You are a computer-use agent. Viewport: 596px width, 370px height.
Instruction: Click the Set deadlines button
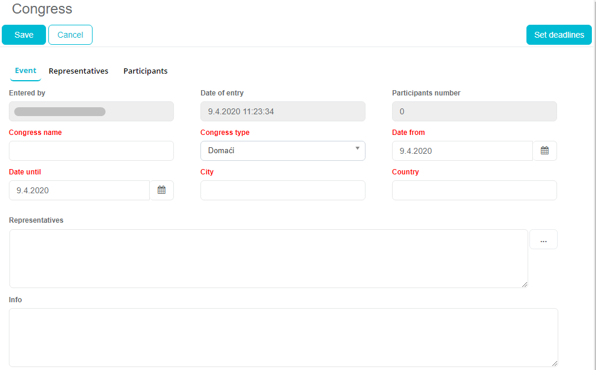point(558,35)
